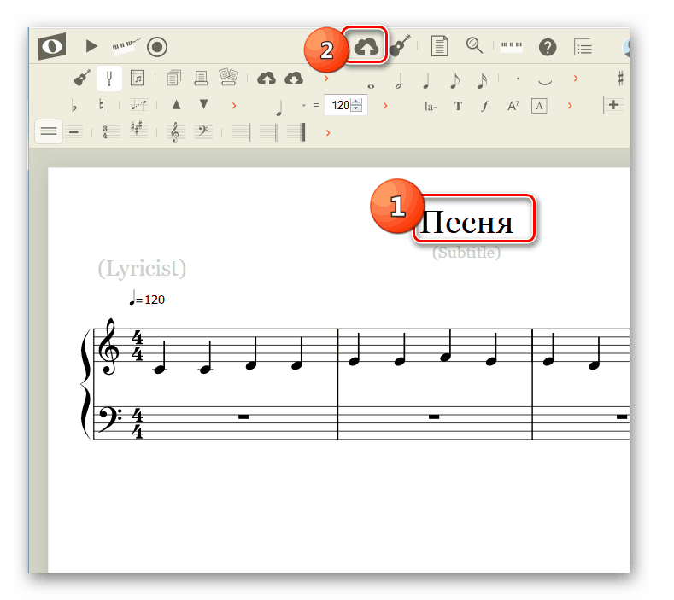Click the score title 'Песня'

[466, 223]
